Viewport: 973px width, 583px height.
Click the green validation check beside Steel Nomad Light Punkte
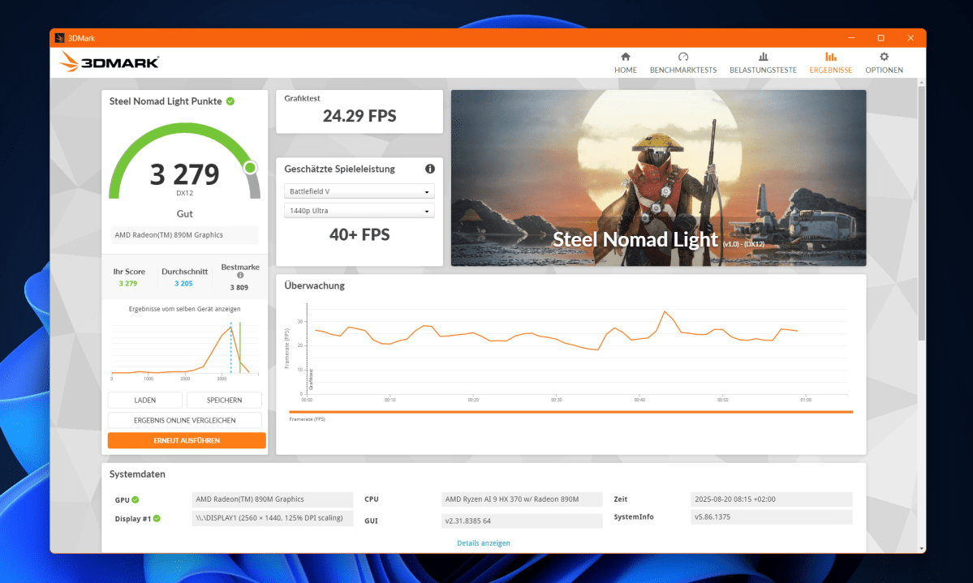pos(230,101)
